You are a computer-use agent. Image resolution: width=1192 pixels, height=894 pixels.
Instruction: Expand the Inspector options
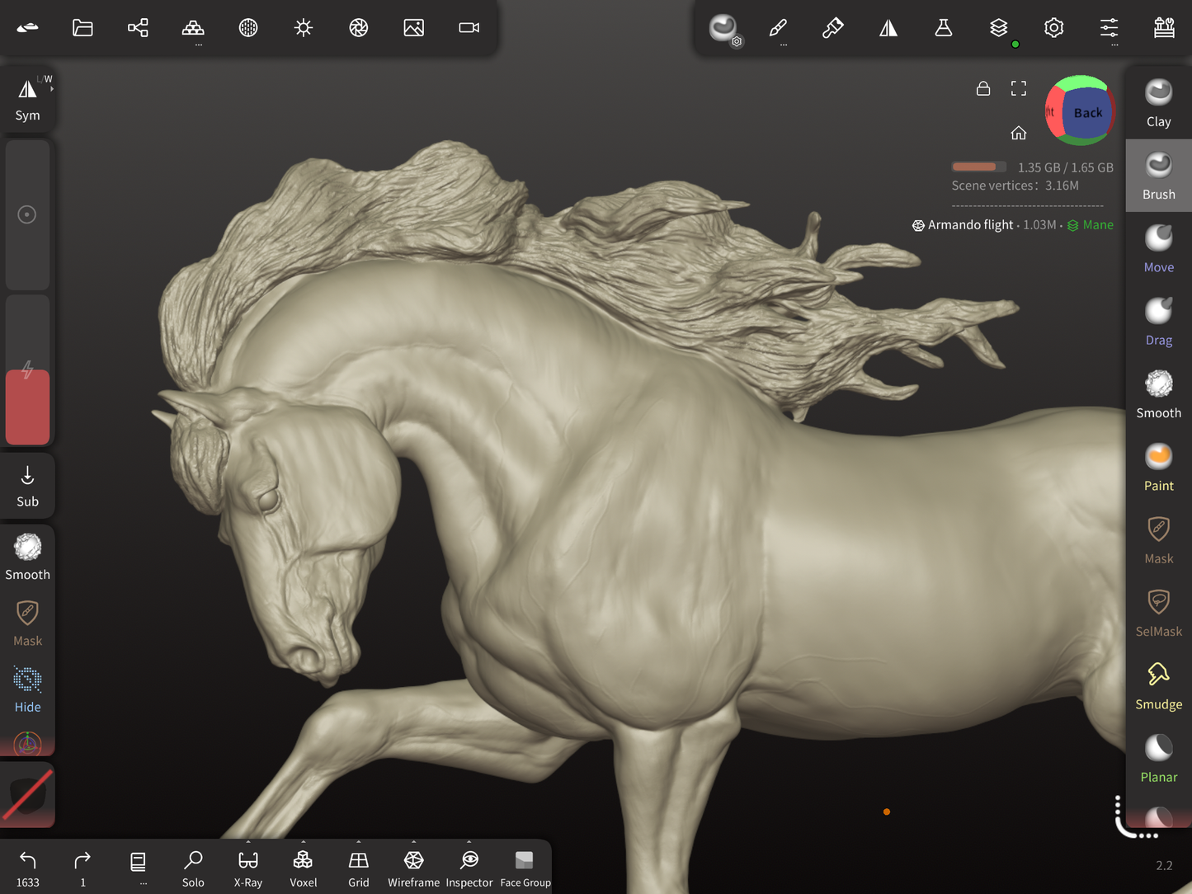tap(469, 843)
